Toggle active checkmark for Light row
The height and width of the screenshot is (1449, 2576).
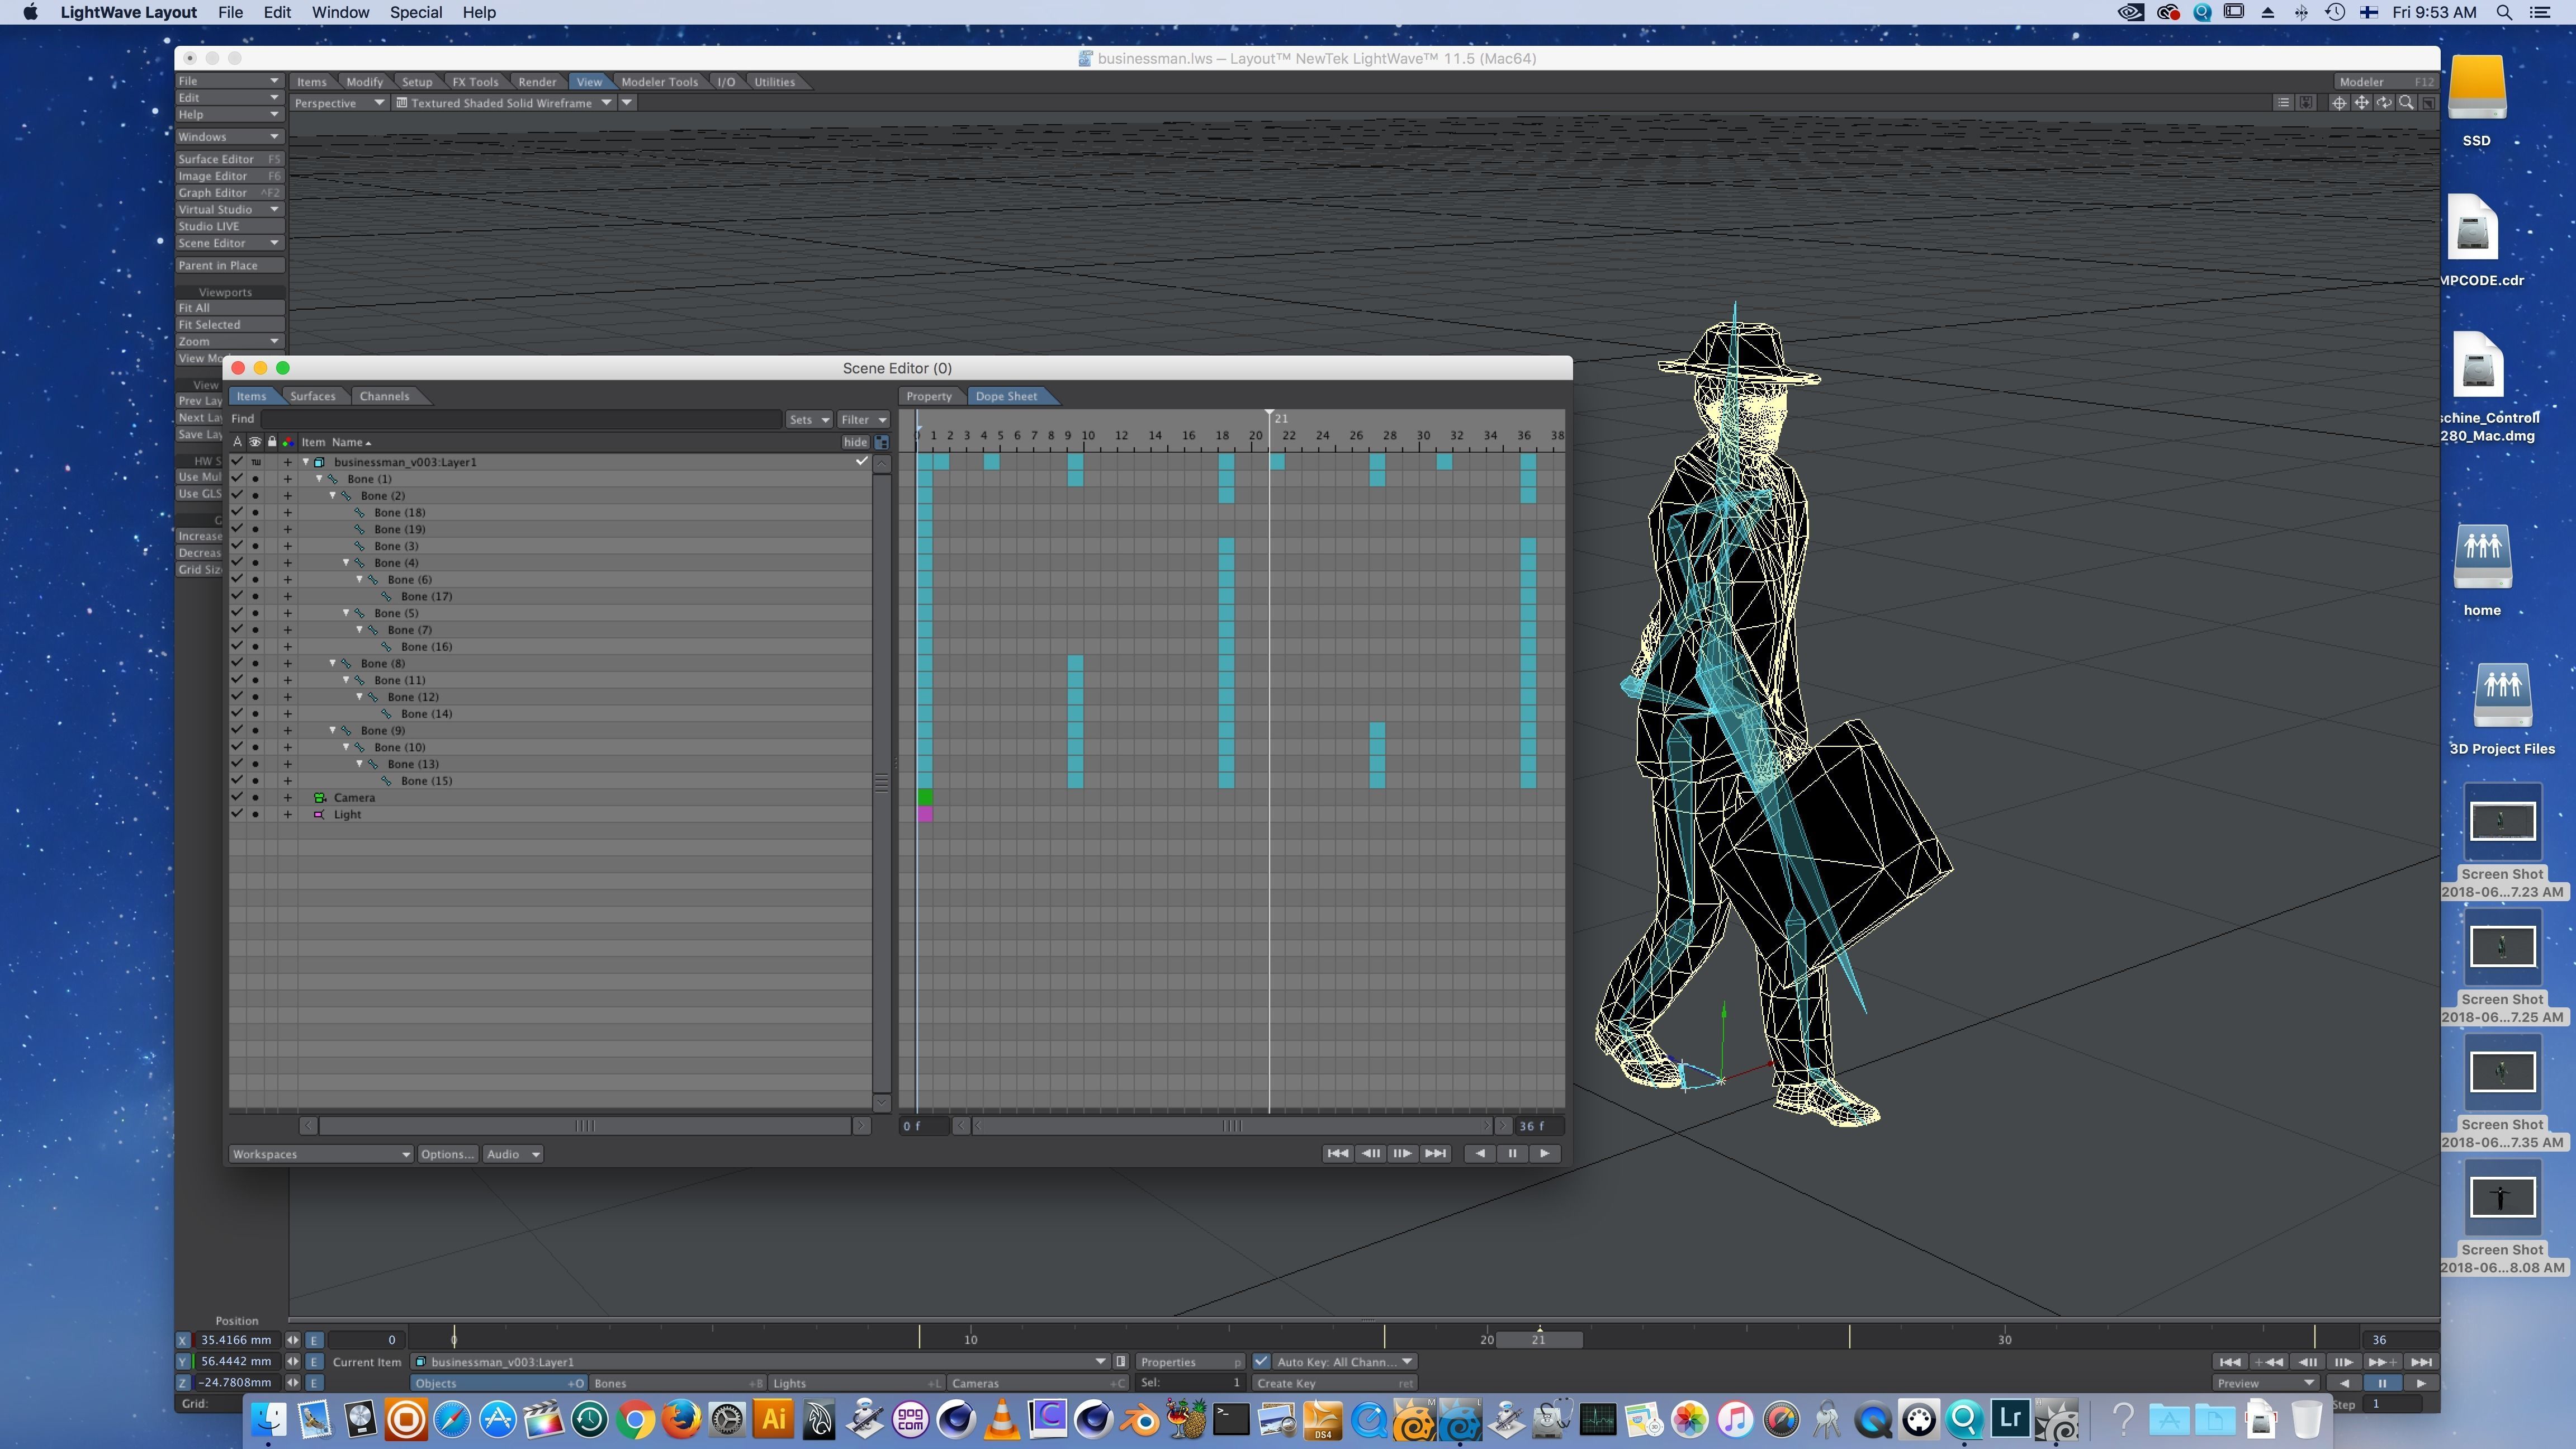click(x=237, y=814)
